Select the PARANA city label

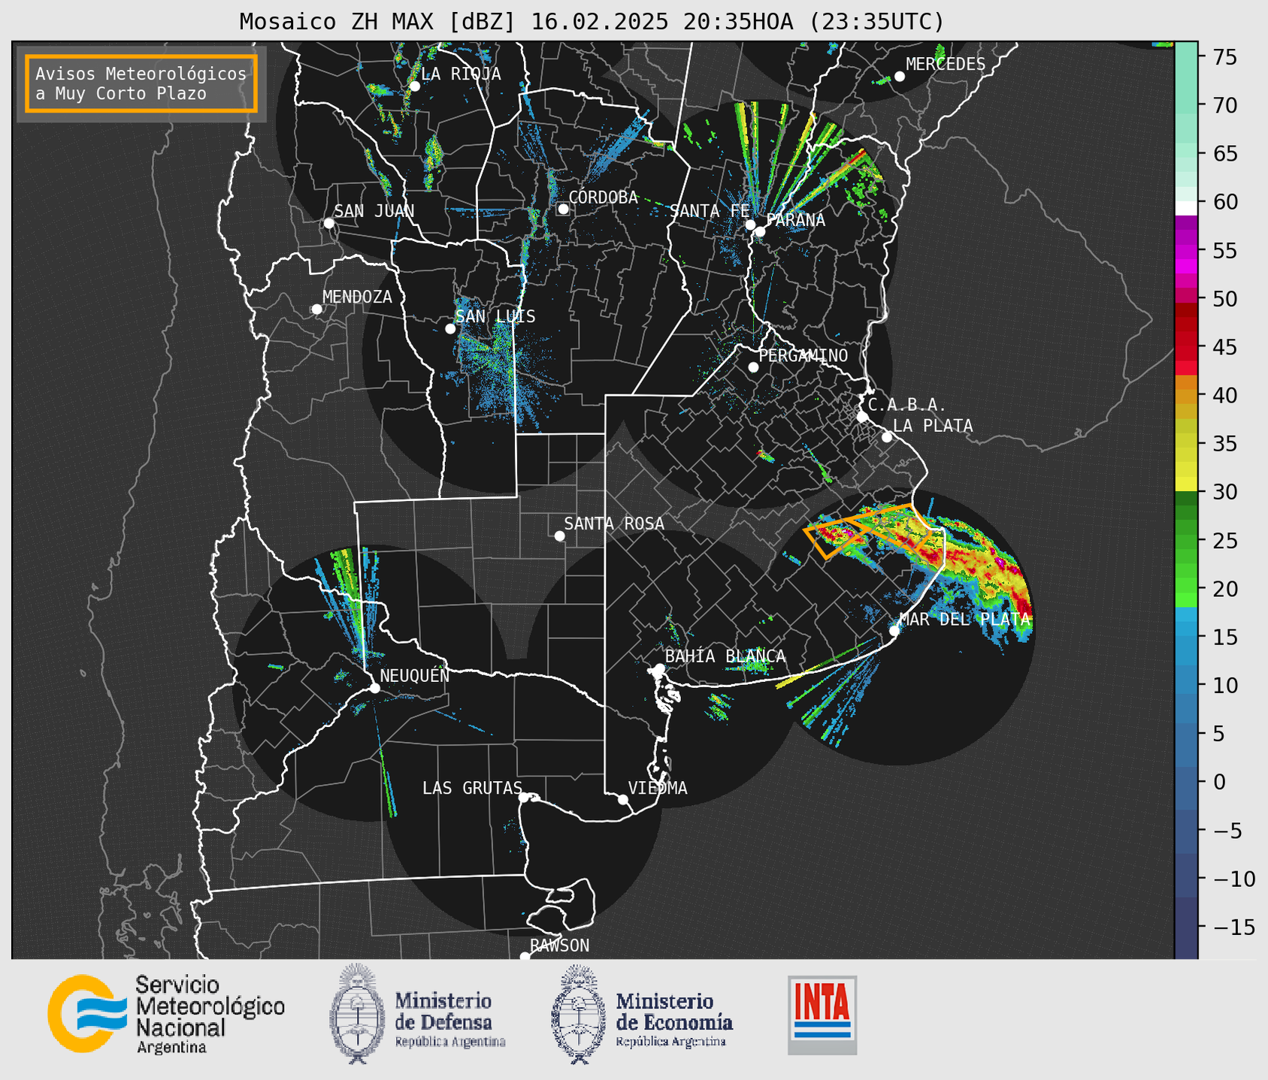795,220
